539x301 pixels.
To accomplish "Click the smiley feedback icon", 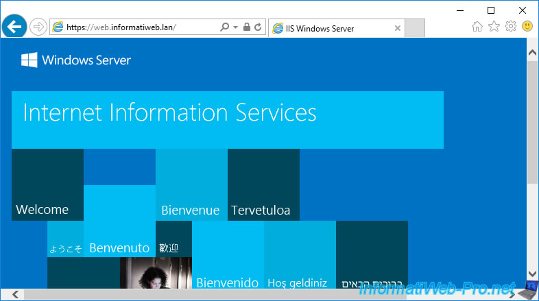I will point(527,26).
